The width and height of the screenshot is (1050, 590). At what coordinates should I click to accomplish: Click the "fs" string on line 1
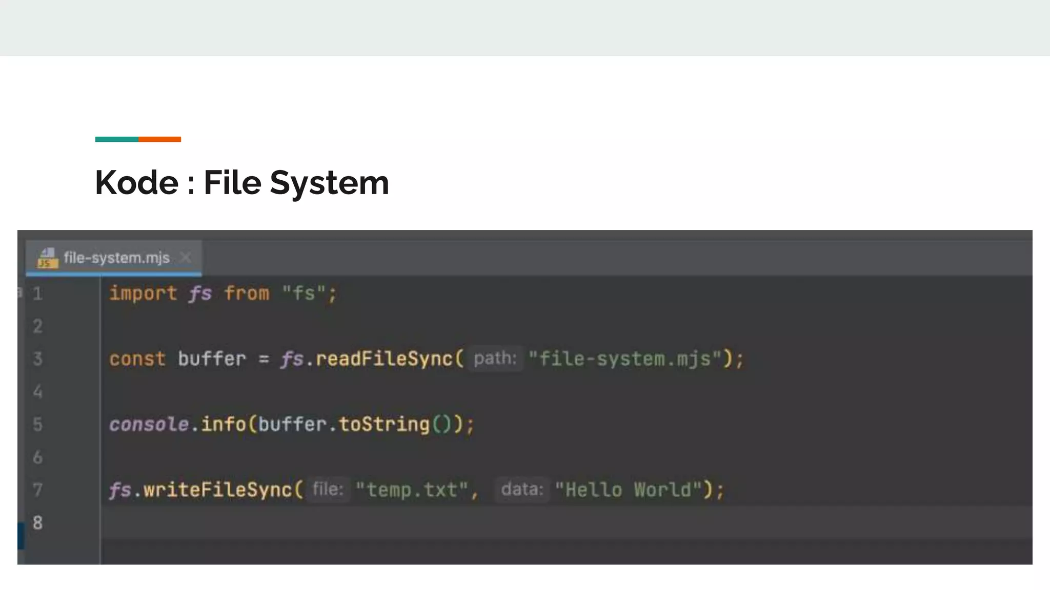click(304, 293)
